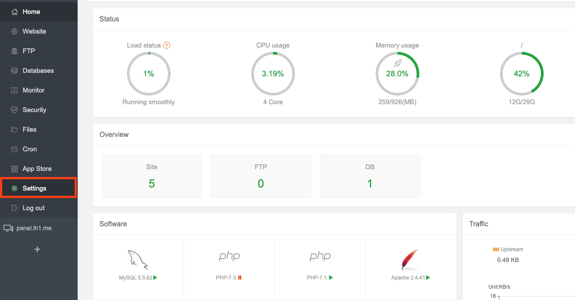This screenshot has height=300, width=575.
Task: Open the DB overview card showing 1
Action: pyautogui.click(x=370, y=176)
